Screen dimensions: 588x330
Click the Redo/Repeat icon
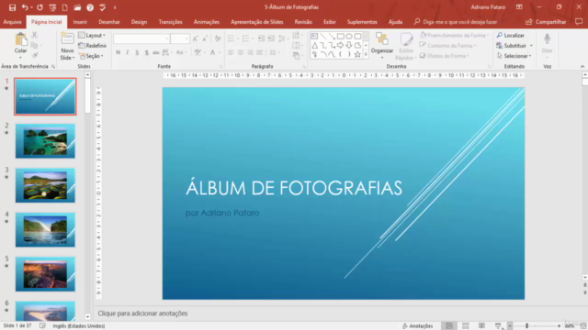[x=40, y=7]
